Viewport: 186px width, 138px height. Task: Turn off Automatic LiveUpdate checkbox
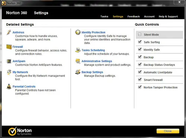click(140, 72)
